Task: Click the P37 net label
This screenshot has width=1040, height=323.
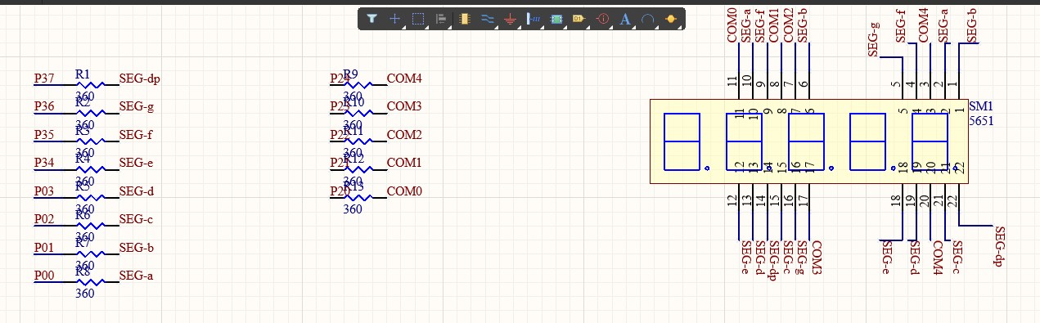Action: click(x=44, y=79)
